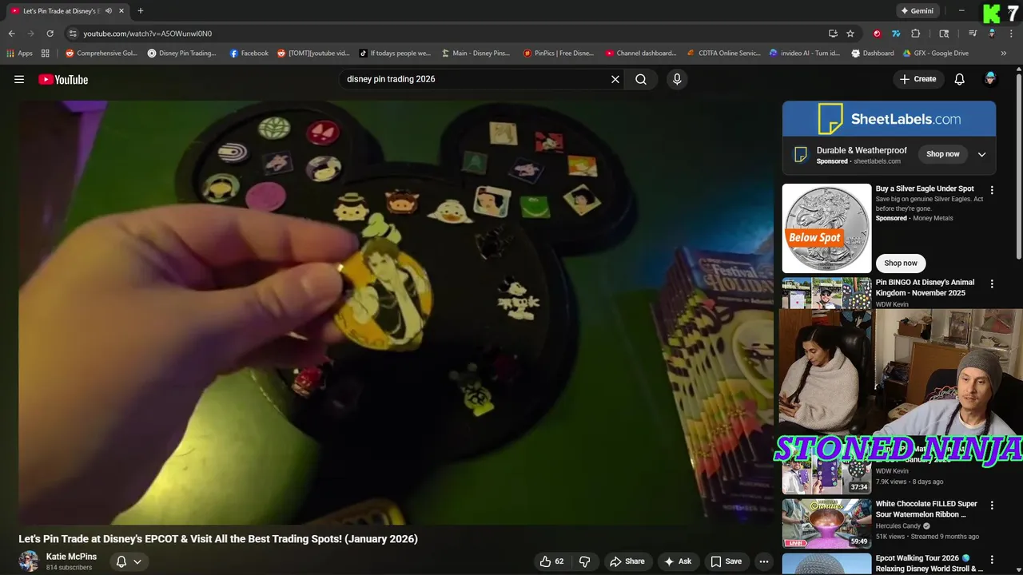Open the Gemini button in title bar
1023x575 pixels.
[x=918, y=11]
